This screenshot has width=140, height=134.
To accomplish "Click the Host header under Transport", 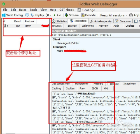I will point(71,51).
